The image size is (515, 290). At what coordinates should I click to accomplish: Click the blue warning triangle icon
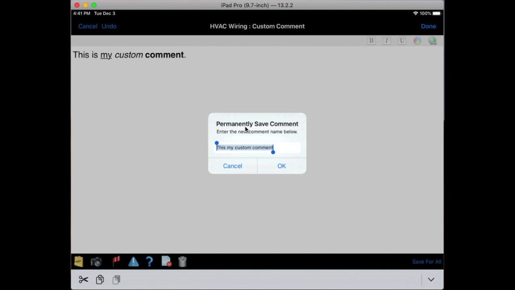[x=134, y=262]
